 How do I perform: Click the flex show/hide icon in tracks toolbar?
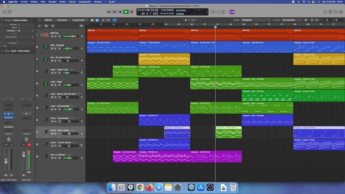point(108,20)
